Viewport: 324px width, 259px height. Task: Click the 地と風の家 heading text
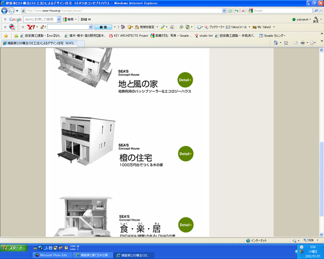click(x=138, y=84)
